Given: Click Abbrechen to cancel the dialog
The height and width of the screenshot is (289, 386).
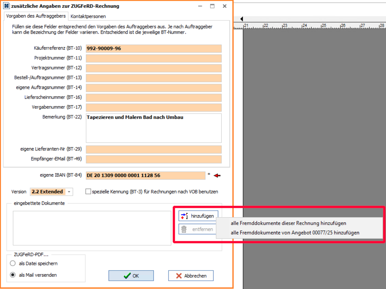Looking at the screenshot, I should (x=191, y=276).
